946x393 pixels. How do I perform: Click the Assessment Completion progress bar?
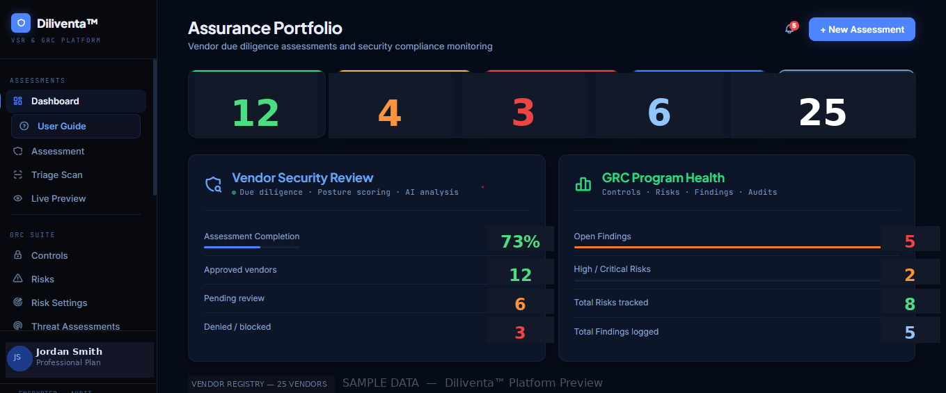click(x=251, y=247)
